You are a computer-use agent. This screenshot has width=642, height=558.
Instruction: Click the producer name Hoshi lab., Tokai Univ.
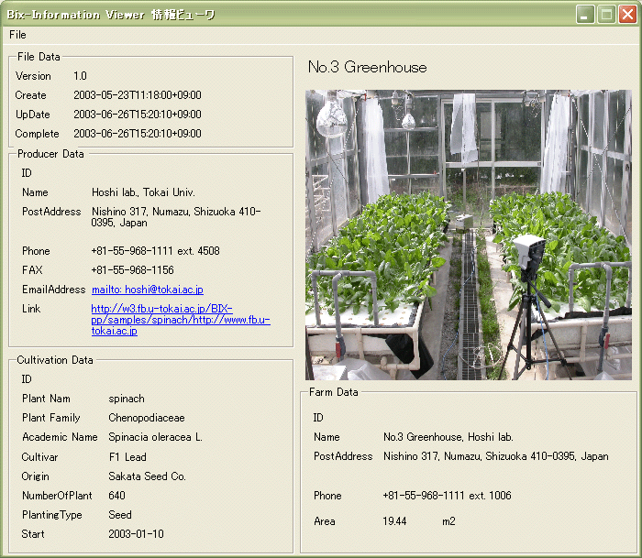(x=143, y=192)
